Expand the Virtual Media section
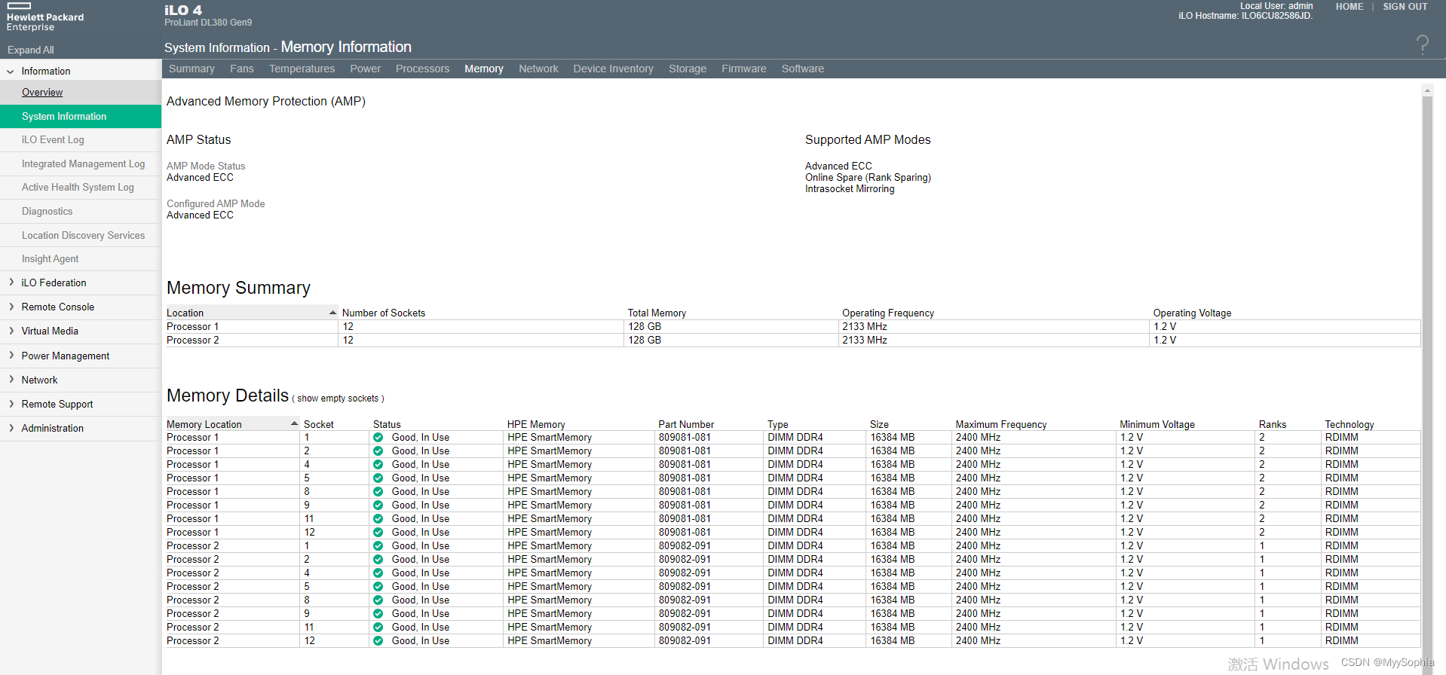This screenshot has width=1446, height=675. [x=11, y=331]
